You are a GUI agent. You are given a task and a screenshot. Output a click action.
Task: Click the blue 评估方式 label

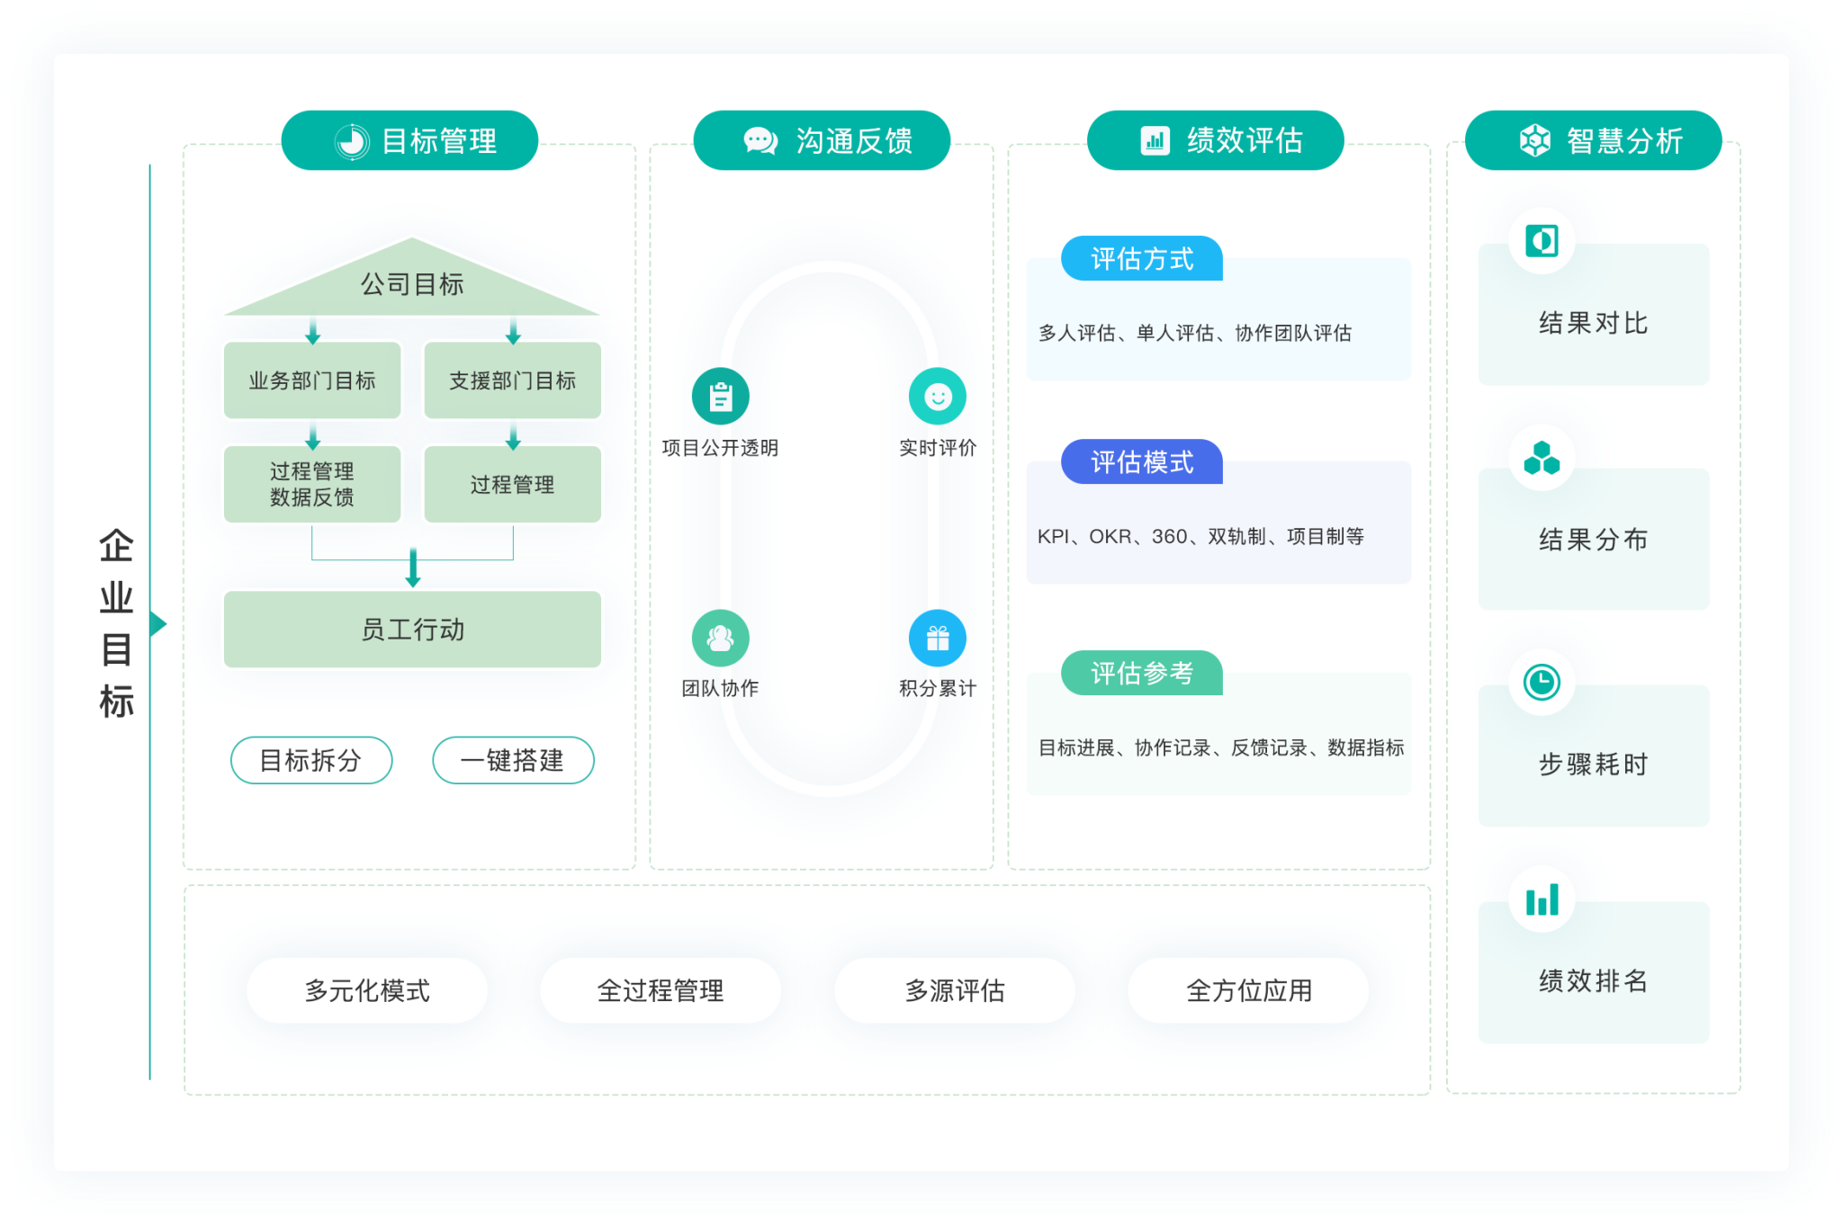tap(1141, 259)
